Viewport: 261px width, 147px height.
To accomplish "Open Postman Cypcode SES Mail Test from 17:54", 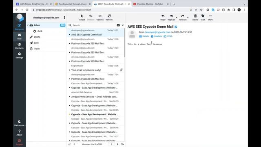I will click(x=95, y=77).
